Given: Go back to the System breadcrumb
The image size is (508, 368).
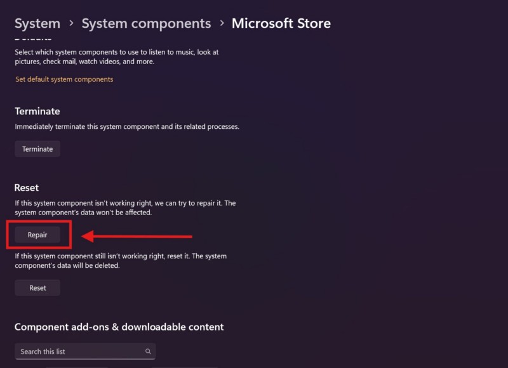Looking at the screenshot, I should (37, 23).
